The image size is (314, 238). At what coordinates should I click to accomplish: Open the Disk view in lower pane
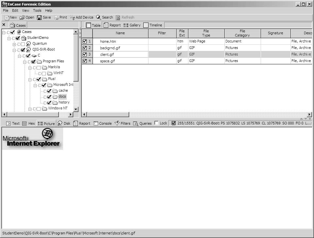(x=60, y=123)
